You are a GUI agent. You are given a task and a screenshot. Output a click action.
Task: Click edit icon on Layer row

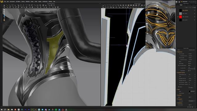pyautogui.click(x=195, y=76)
